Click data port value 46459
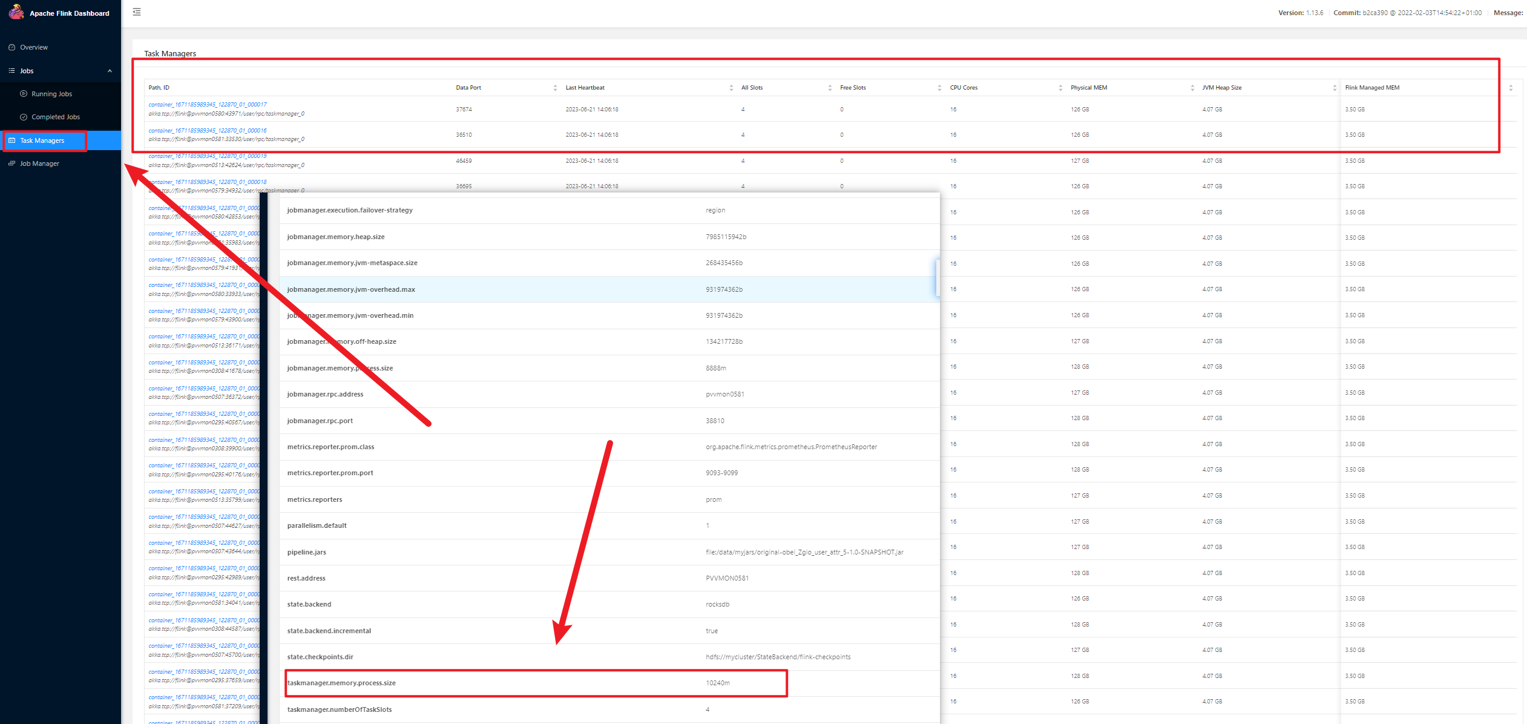This screenshot has width=1527, height=724. (464, 161)
